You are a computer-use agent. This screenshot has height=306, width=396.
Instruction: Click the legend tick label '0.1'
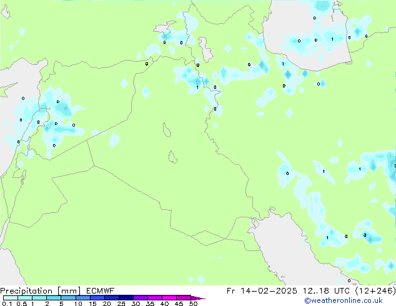(7, 304)
